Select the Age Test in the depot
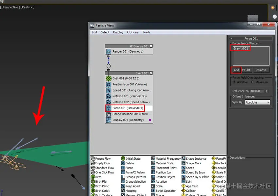278x196 pixels. tap(190, 186)
